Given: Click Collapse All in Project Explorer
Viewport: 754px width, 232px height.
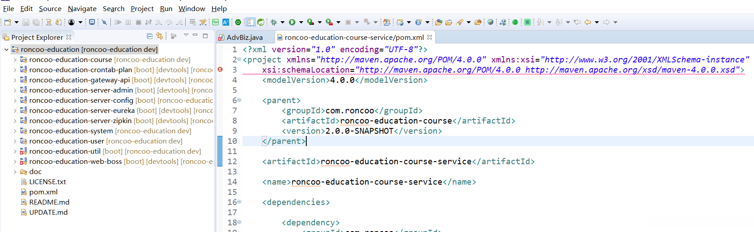Looking at the screenshot, I should tap(149, 36).
